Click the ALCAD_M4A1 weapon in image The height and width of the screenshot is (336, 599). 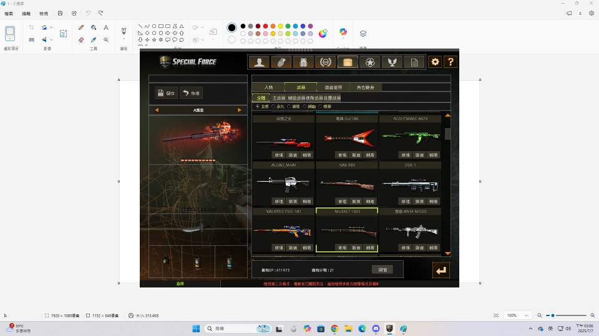click(x=283, y=184)
